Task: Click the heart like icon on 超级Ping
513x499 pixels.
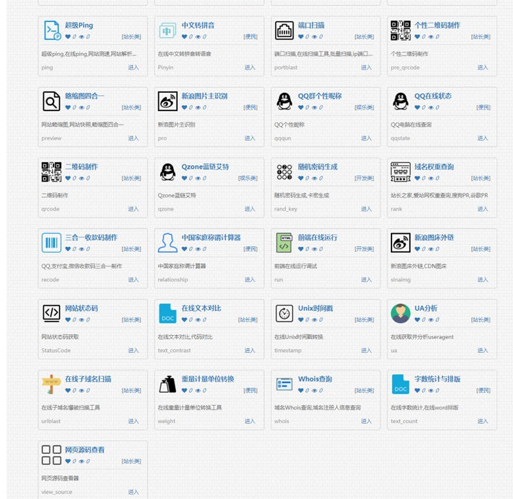Action: [x=68, y=37]
